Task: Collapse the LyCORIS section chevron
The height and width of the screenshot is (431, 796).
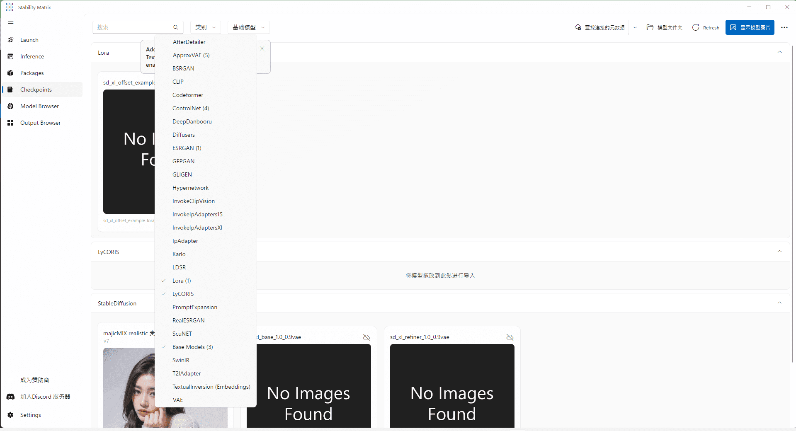Action: (779, 252)
